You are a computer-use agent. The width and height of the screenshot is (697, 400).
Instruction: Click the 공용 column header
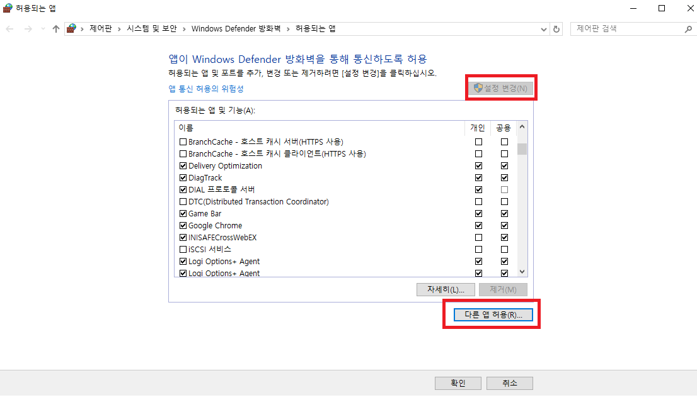click(504, 128)
